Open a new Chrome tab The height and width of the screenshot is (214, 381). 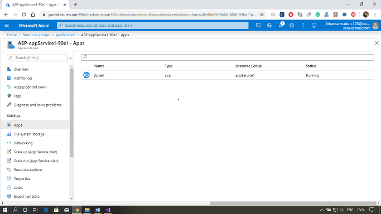[x=75, y=4]
